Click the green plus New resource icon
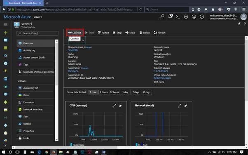The width and height of the screenshot is (248, 155). tap(5, 33)
